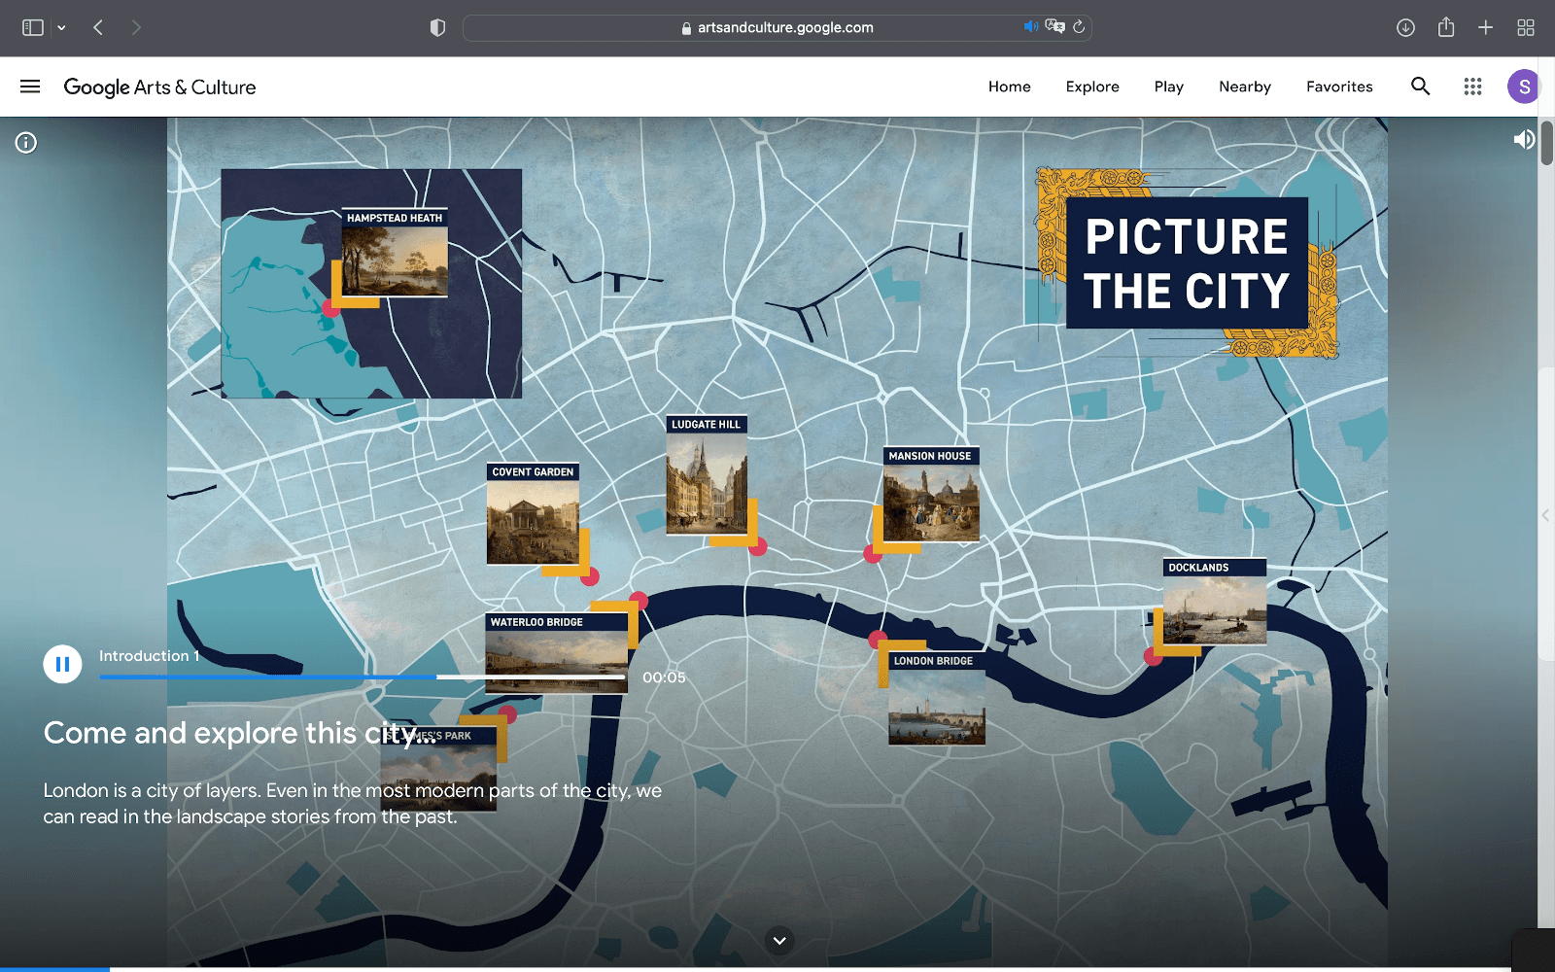The image size is (1555, 972).
Task: Open the user account avatar
Action: tap(1523, 87)
